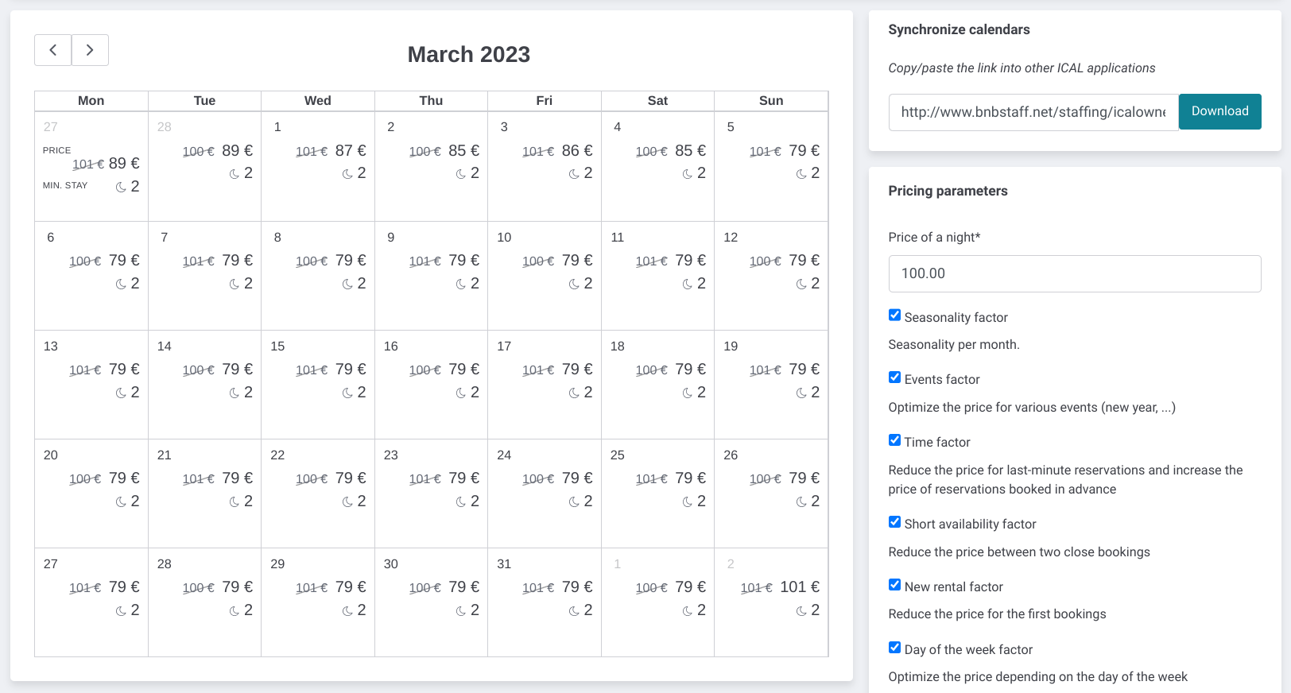Click the Mon column header
The width and height of the screenshot is (1291, 693).
(x=91, y=100)
